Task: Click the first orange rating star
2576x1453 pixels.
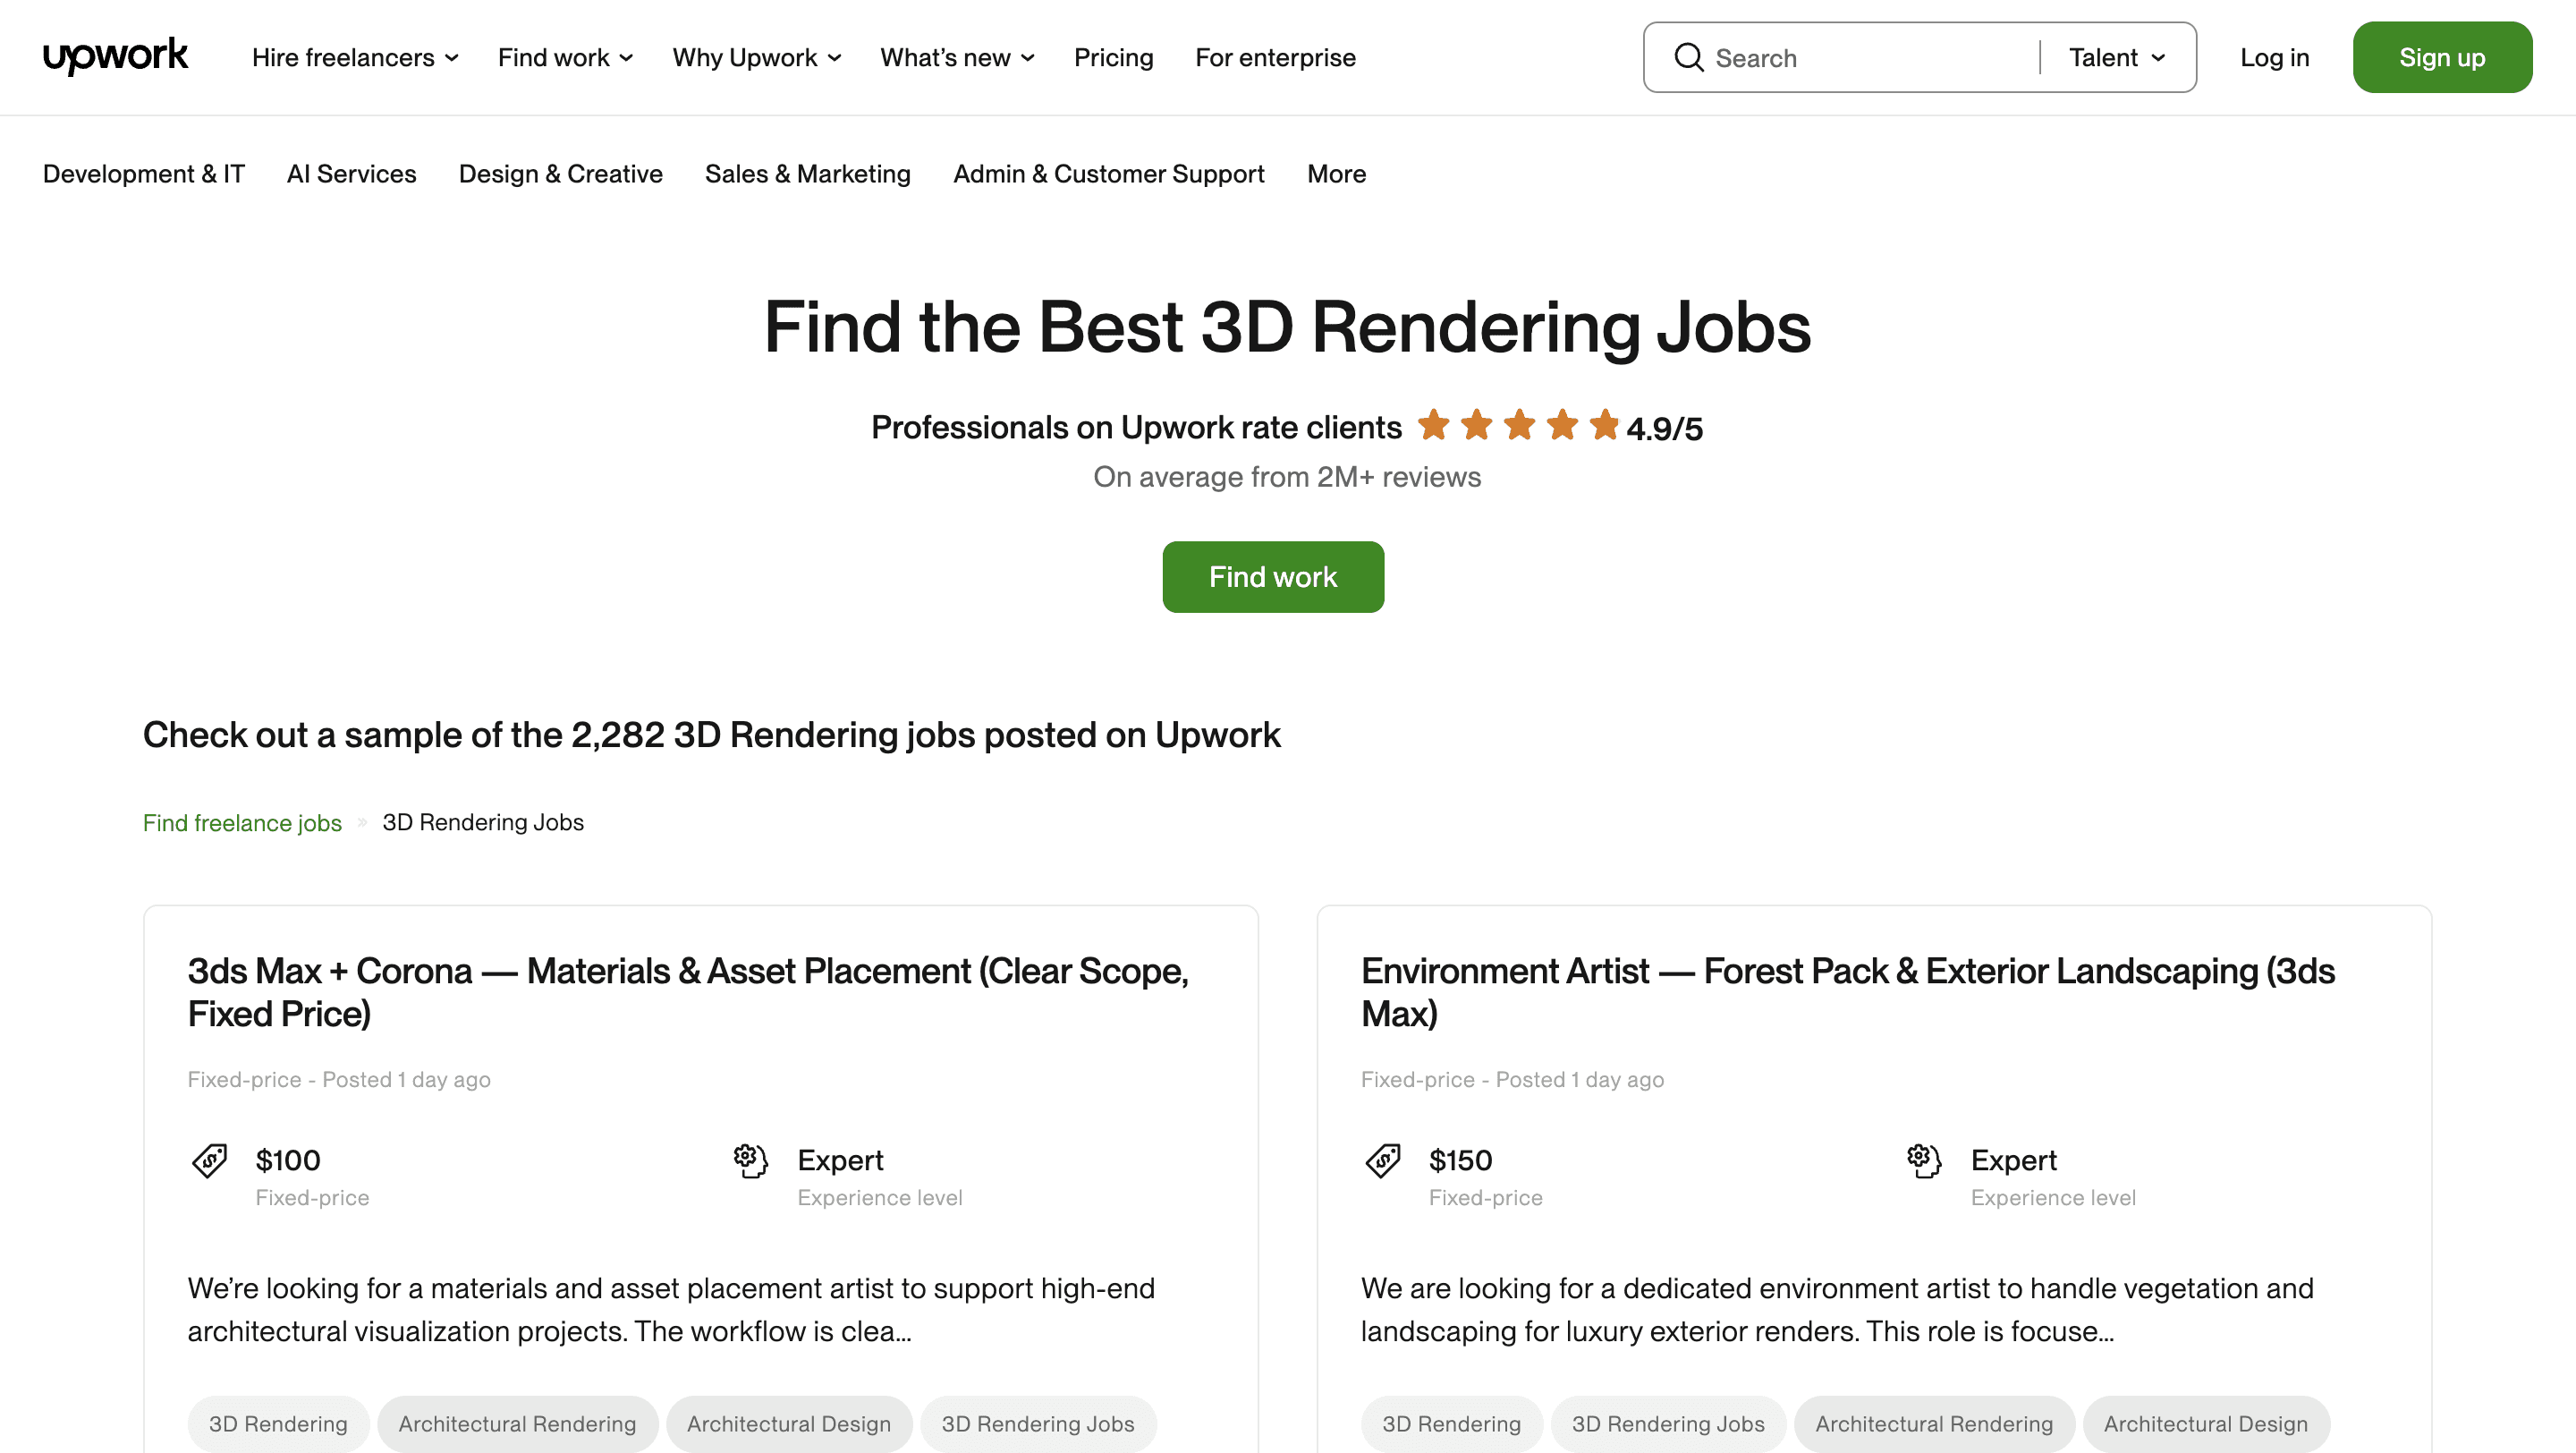Action: [1434, 425]
